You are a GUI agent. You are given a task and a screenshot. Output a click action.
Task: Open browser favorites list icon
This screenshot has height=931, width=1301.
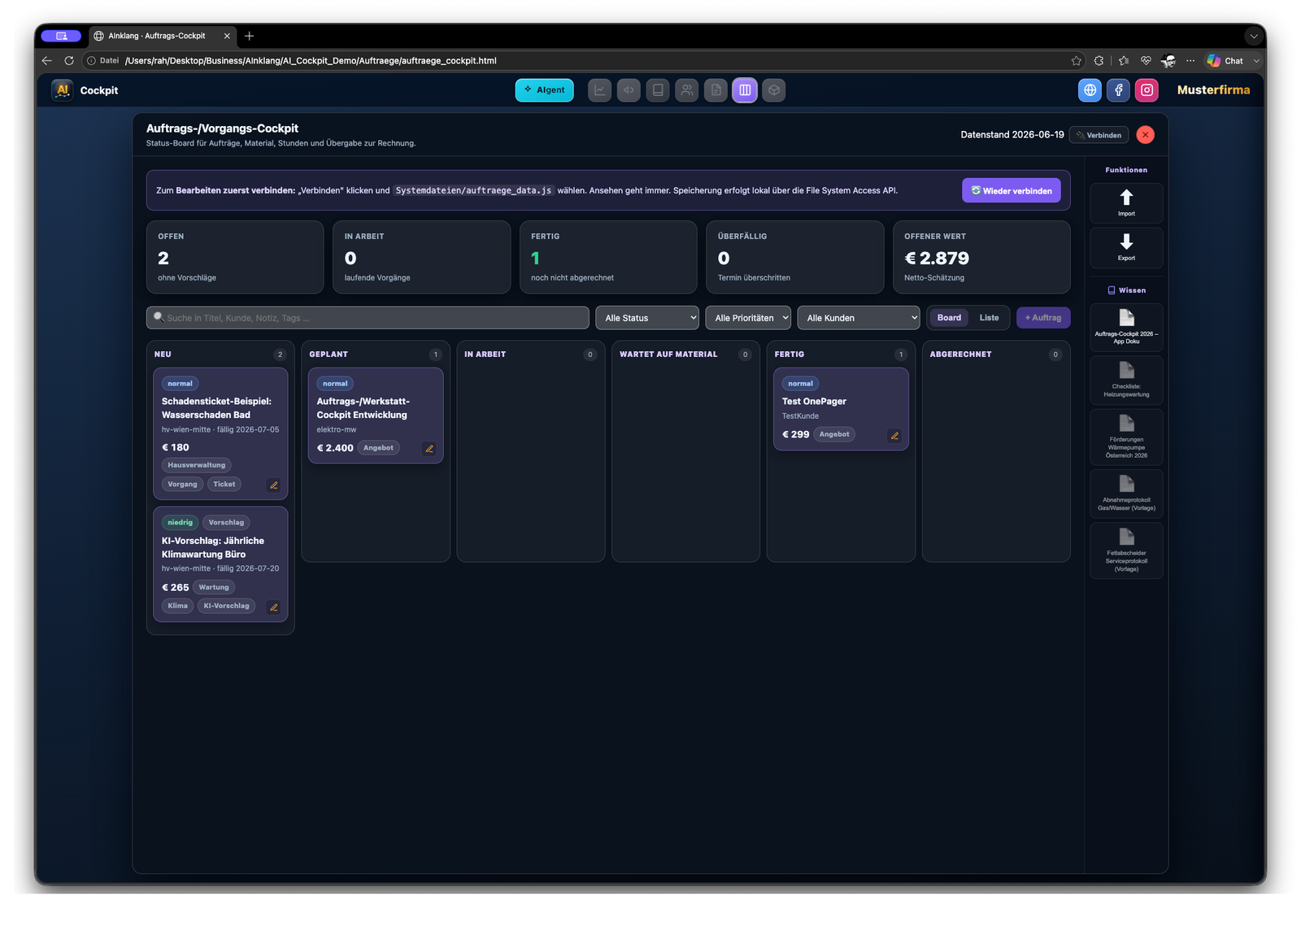pyautogui.click(x=1124, y=61)
